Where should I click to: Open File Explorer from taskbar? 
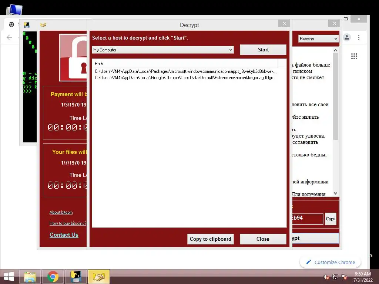point(30,277)
